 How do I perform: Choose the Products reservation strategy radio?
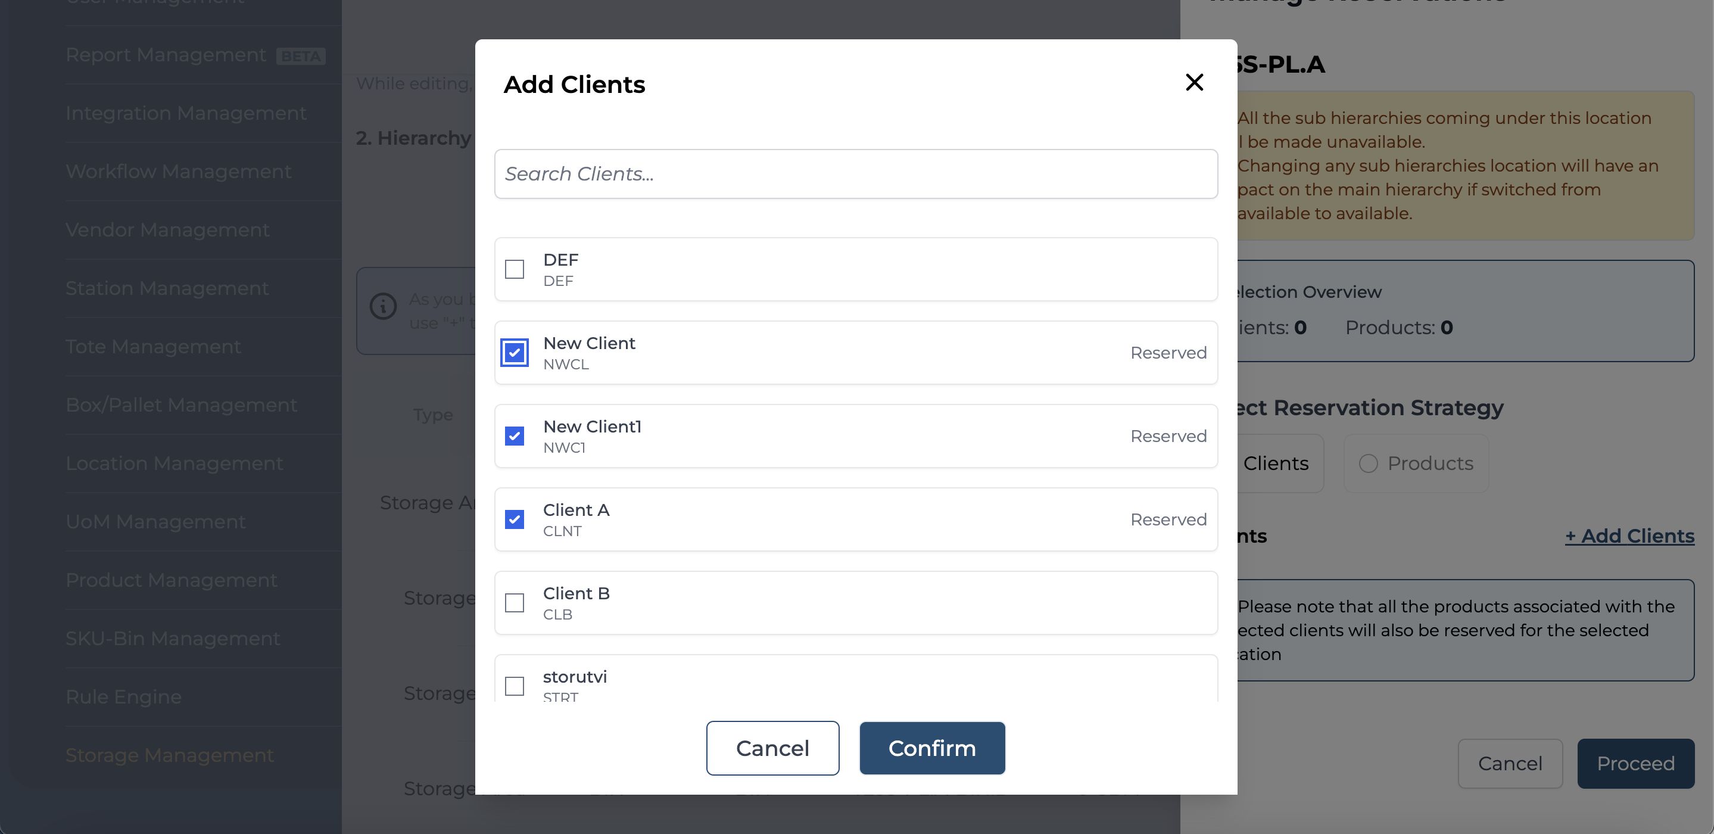tap(1368, 463)
